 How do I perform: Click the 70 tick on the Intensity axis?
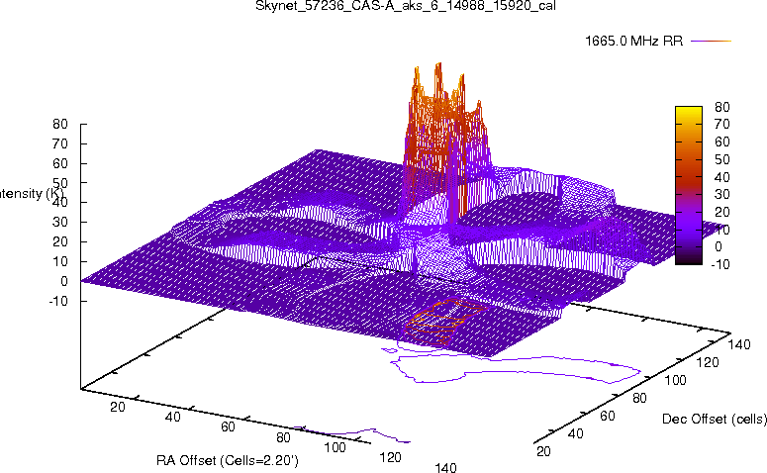pyautogui.click(x=60, y=143)
